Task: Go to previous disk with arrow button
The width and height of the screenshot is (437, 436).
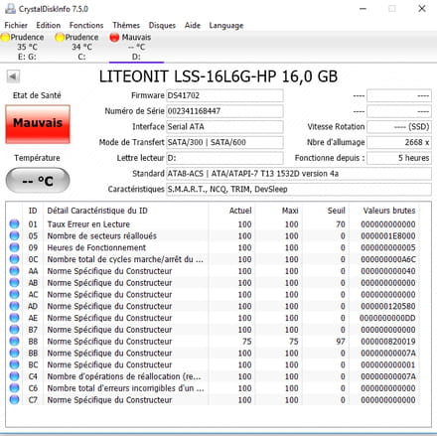Action: (13, 76)
